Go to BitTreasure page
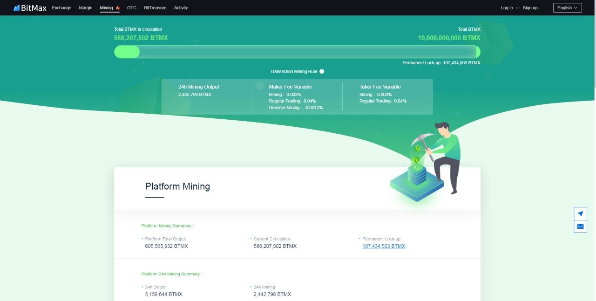 point(155,8)
